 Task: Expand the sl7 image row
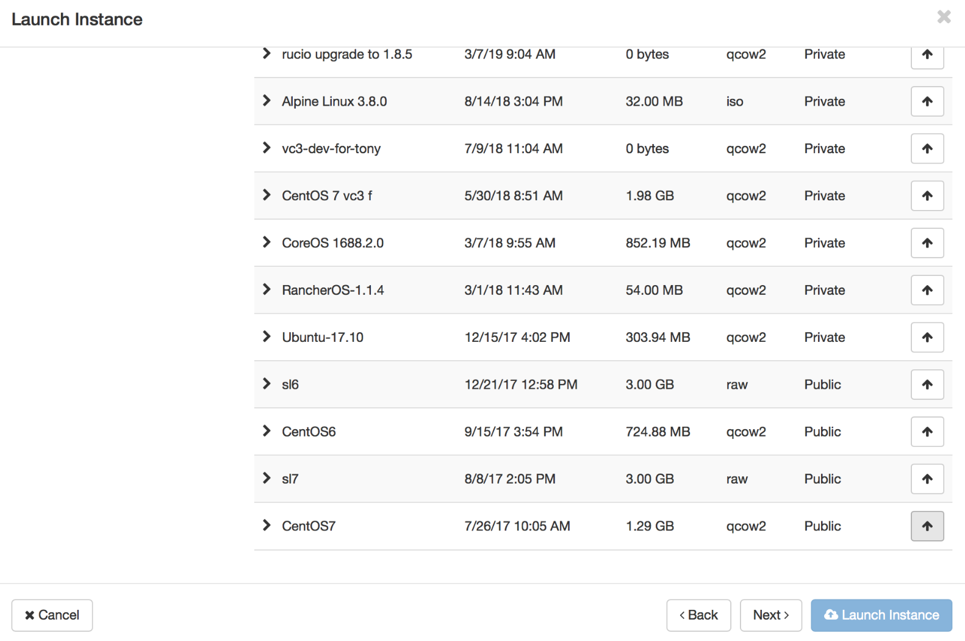pyautogui.click(x=267, y=479)
